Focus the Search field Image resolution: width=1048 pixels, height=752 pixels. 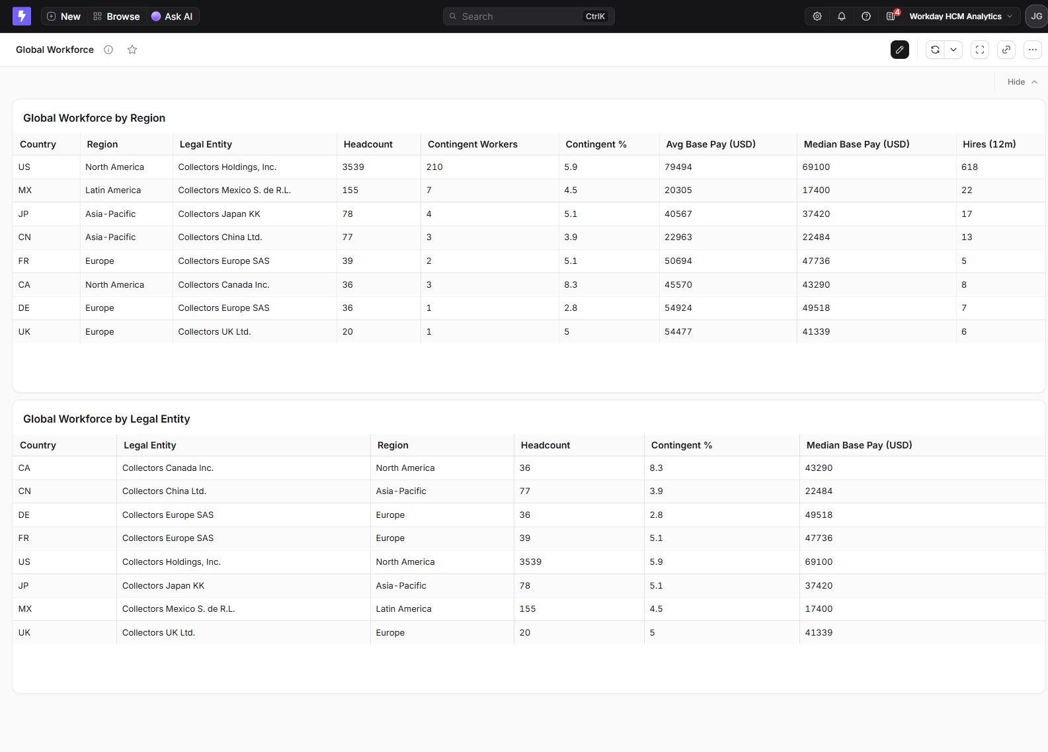point(528,17)
